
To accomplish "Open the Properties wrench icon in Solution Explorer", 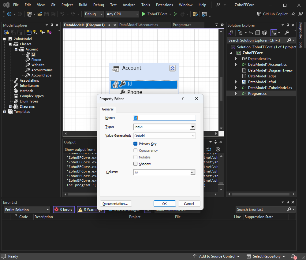I will coord(287,32).
